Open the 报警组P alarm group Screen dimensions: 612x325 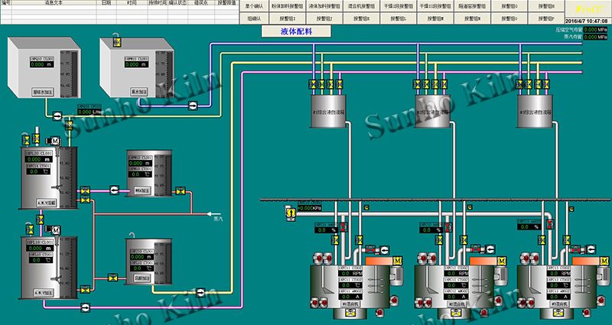pyautogui.click(x=546, y=18)
